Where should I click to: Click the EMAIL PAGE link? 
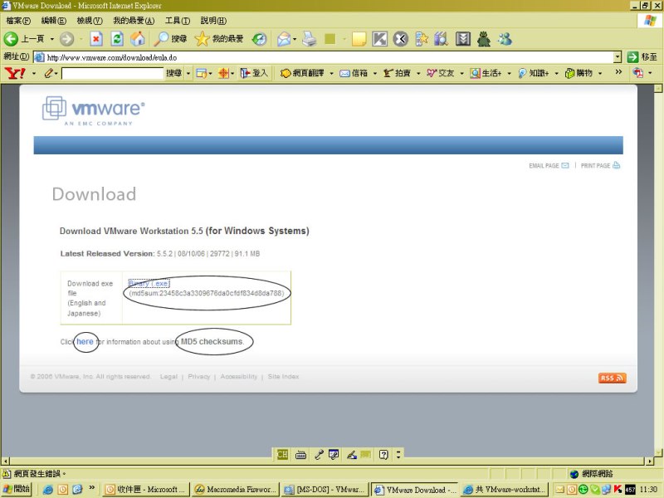coord(549,165)
